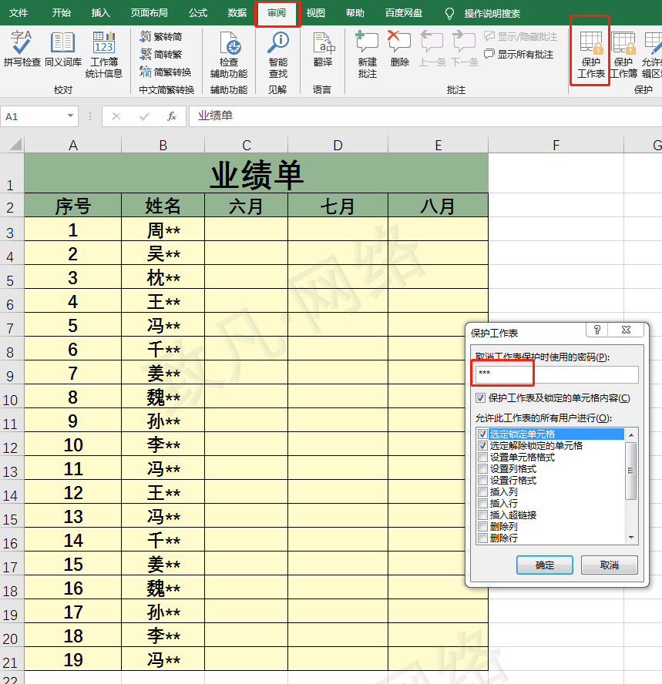Image resolution: width=662 pixels, height=684 pixels.
Task: Select column header D
Action: click(338, 145)
